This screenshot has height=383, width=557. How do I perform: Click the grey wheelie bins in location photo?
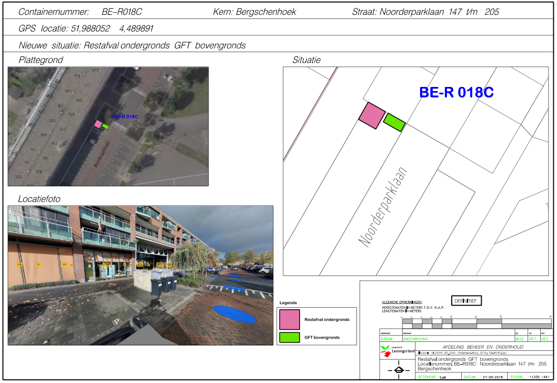(x=164, y=286)
